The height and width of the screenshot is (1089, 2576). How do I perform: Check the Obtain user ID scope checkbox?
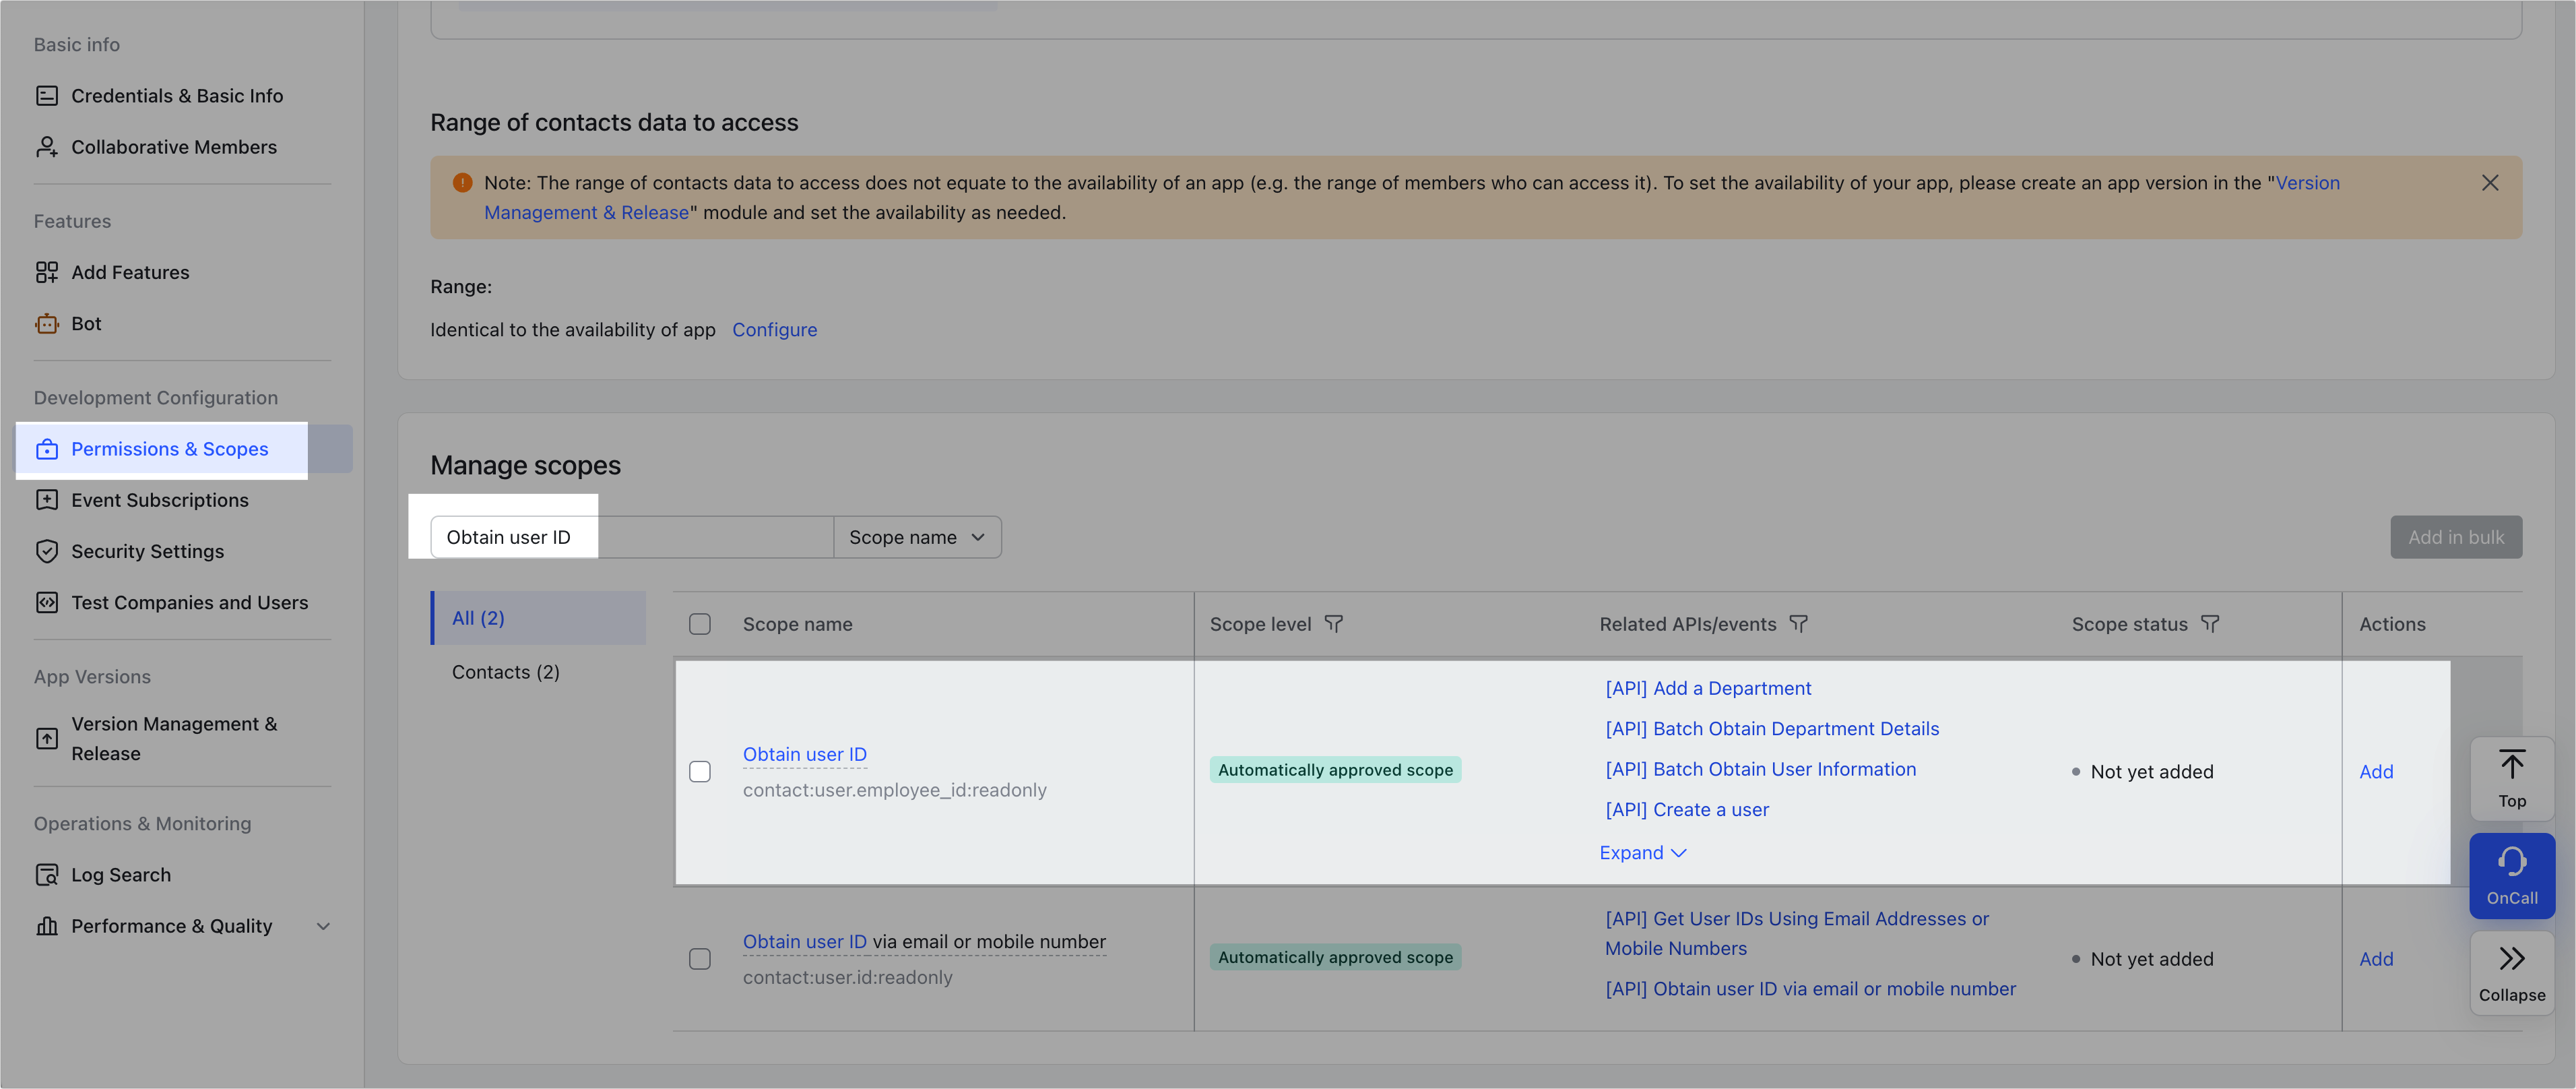(700, 771)
